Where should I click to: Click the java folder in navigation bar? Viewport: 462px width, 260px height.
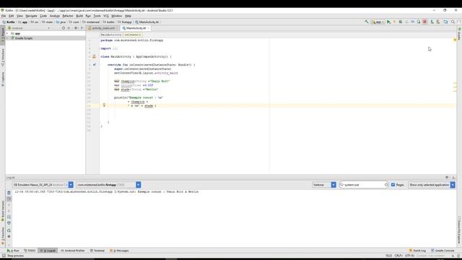coord(61,22)
